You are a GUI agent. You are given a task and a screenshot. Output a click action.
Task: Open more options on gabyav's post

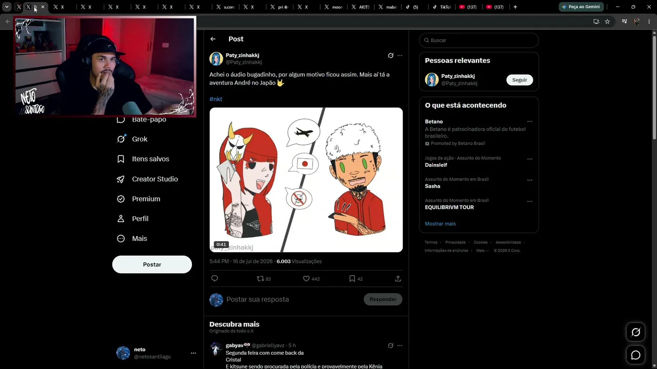[x=400, y=345]
